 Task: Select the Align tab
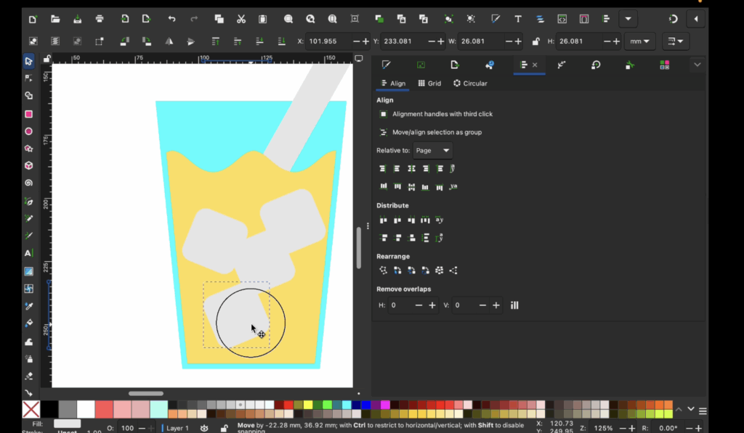(393, 83)
